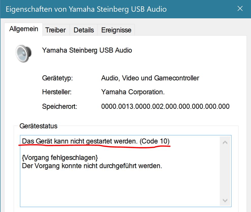
Task: Click the Gerätestatus group heading
Action: pyautogui.click(x=38, y=126)
